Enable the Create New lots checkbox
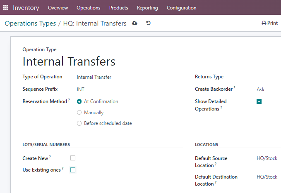The image size is (281, 193). tap(73, 158)
